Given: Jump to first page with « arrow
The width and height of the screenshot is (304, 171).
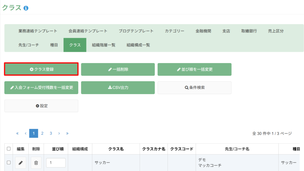Looking at the screenshot, I should coord(17,133).
